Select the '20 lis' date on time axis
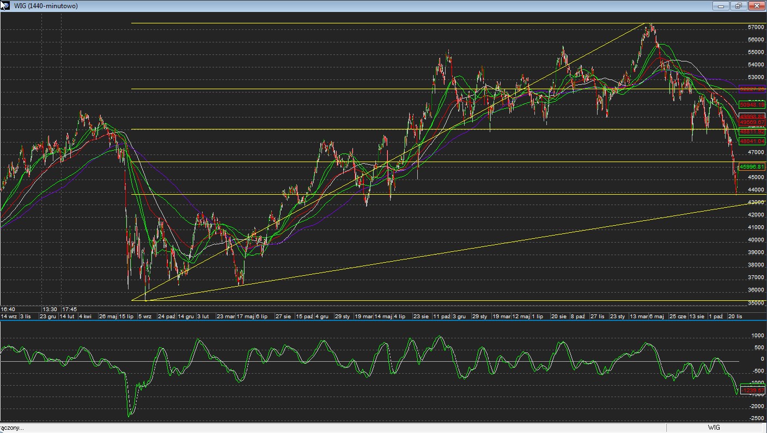This screenshot has height=433, width=767. (735, 316)
